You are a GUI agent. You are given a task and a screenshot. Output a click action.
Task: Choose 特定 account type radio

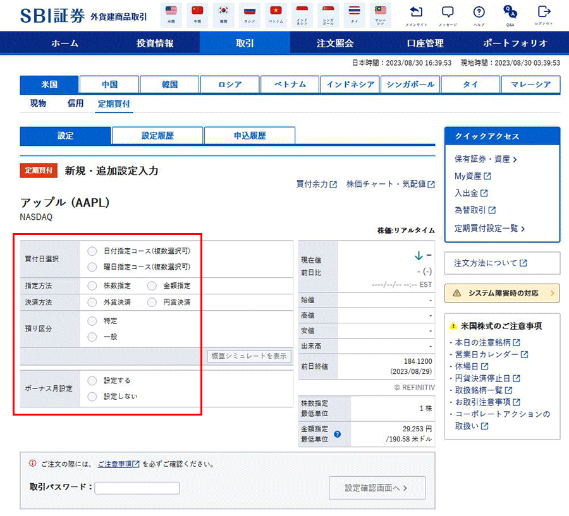[92, 321]
